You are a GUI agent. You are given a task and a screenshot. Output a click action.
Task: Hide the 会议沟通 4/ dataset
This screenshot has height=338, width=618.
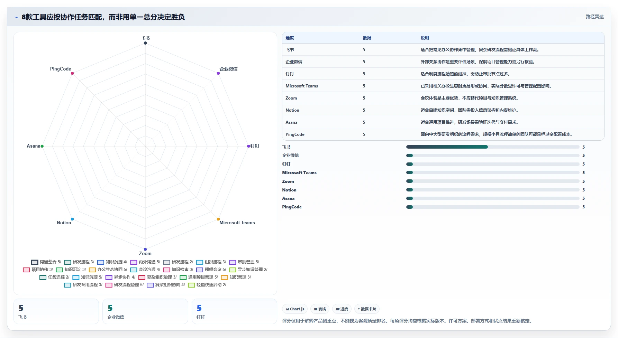(145, 270)
